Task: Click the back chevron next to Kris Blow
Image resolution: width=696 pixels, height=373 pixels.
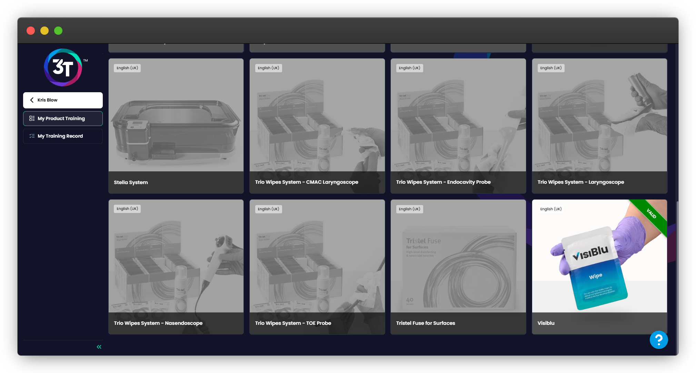Action: [32, 100]
